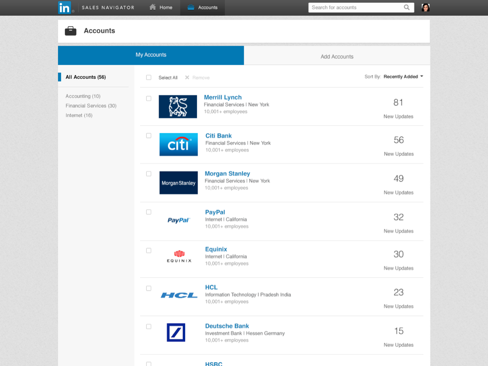488x366 pixels.
Task: Open the PayPal logo
Action: point(178,221)
